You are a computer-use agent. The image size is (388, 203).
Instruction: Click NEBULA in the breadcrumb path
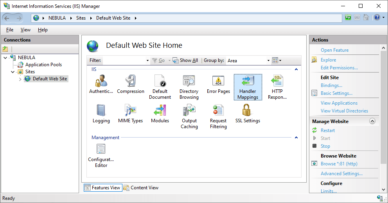[57, 18]
